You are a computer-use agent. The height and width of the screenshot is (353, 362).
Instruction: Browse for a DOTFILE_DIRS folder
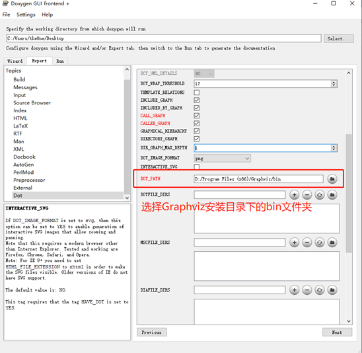click(332, 195)
